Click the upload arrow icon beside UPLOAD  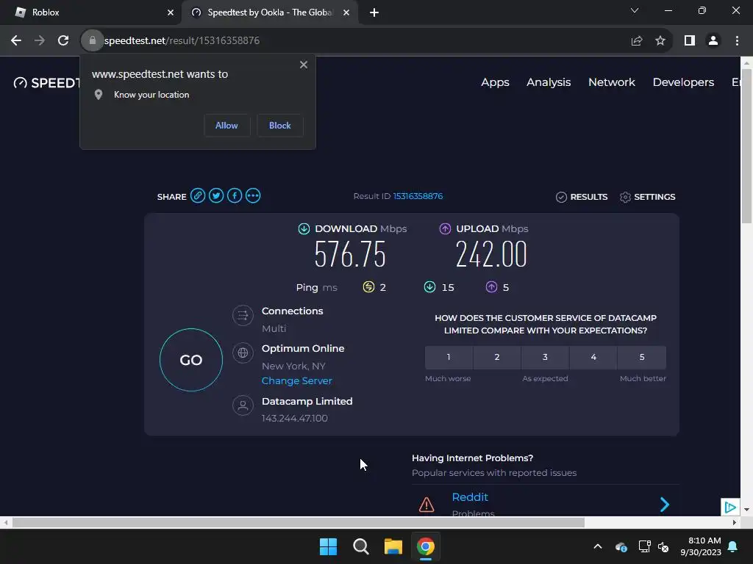click(x=445, y=229)
